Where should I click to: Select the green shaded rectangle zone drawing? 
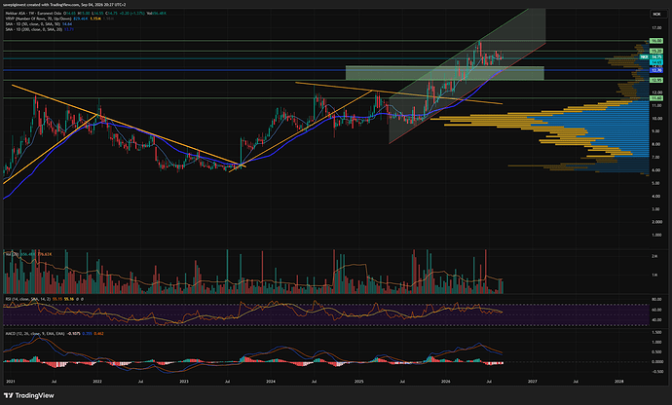[444, 73]
